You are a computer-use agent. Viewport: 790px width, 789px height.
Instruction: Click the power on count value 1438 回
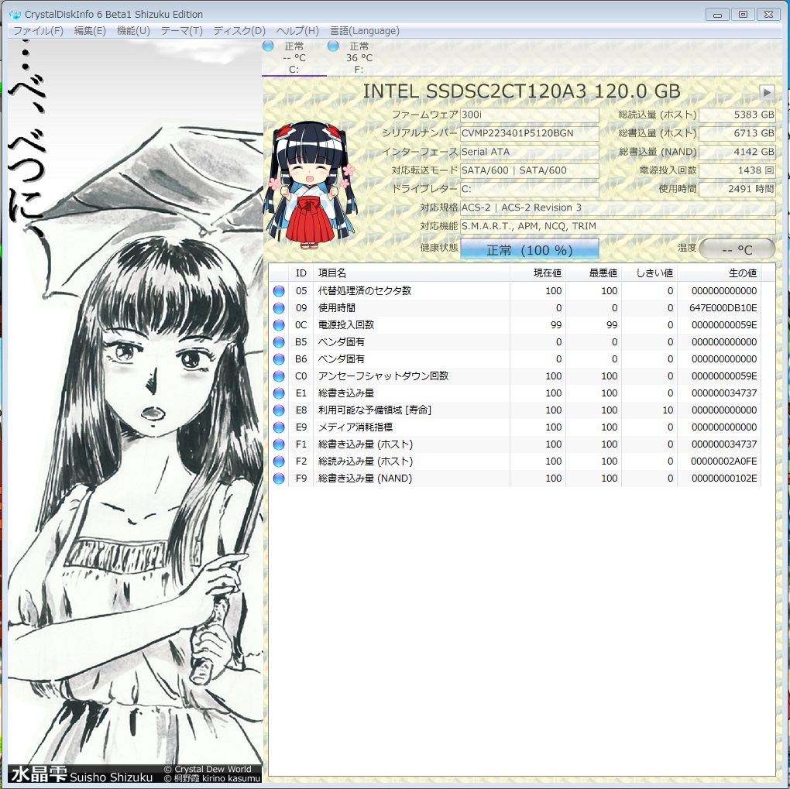[737, 171]
